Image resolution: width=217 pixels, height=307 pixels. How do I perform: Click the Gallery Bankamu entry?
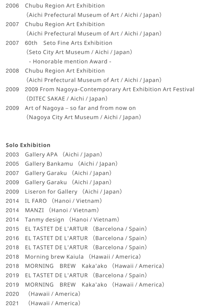[x=61, y=164]
